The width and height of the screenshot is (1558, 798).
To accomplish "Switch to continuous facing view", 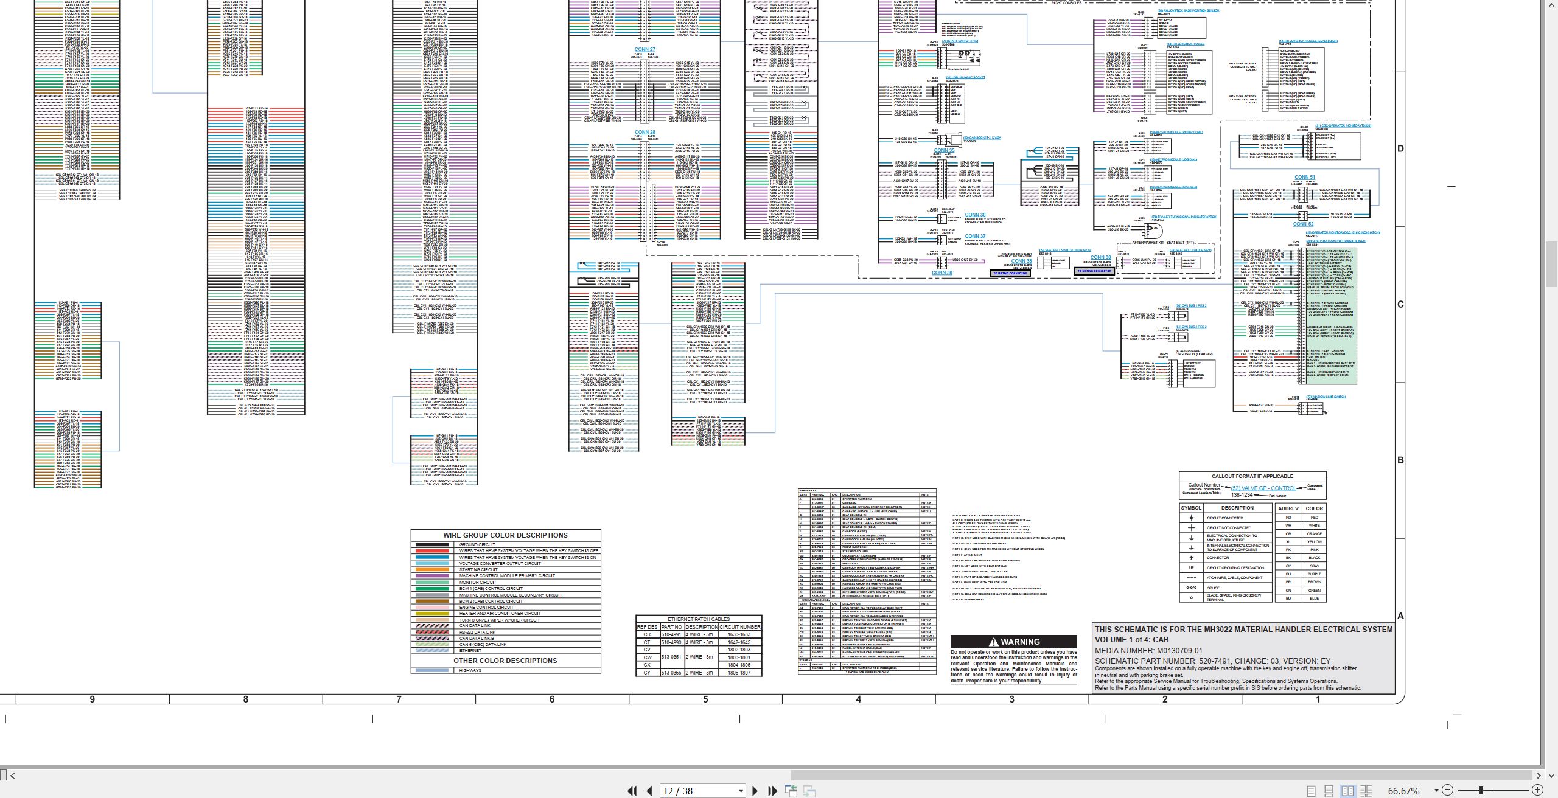I will (1366, 791).
